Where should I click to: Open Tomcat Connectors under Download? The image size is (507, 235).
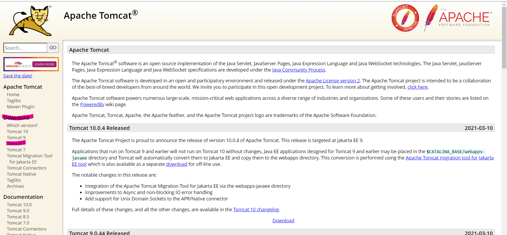coord(27,168)
